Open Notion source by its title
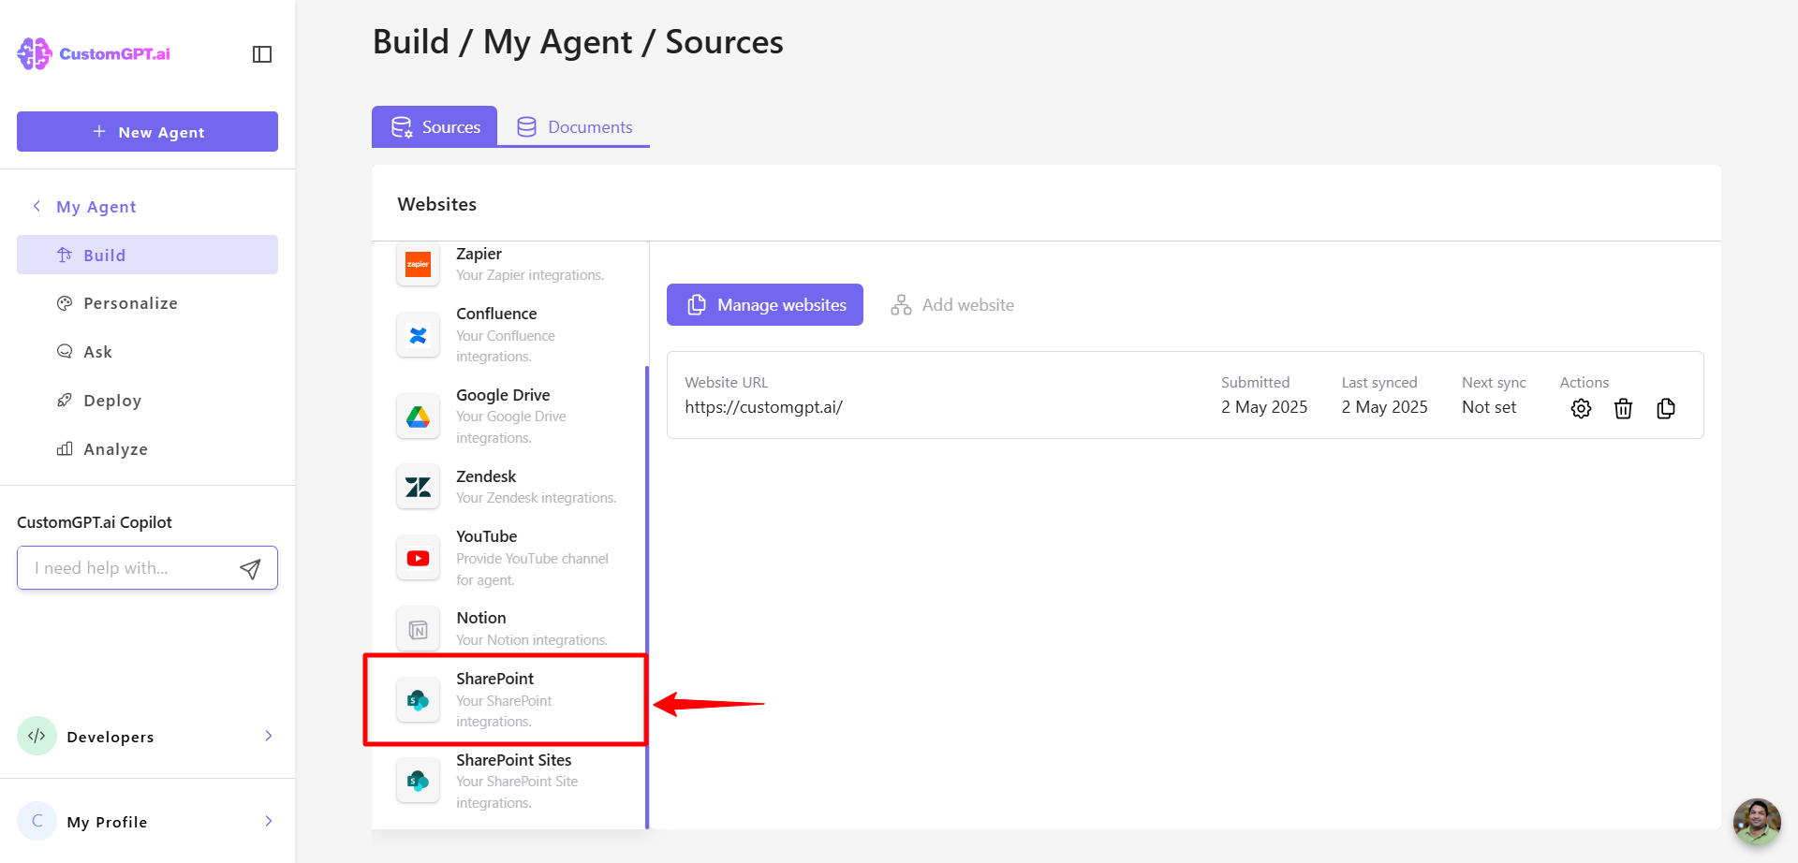This screenshot has width=1798, height=863. pyautogui.click(x=481, y=618)
